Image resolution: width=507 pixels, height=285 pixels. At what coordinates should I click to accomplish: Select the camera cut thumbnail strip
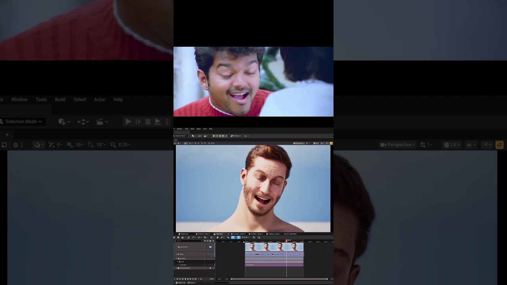(x=274, y=247)
